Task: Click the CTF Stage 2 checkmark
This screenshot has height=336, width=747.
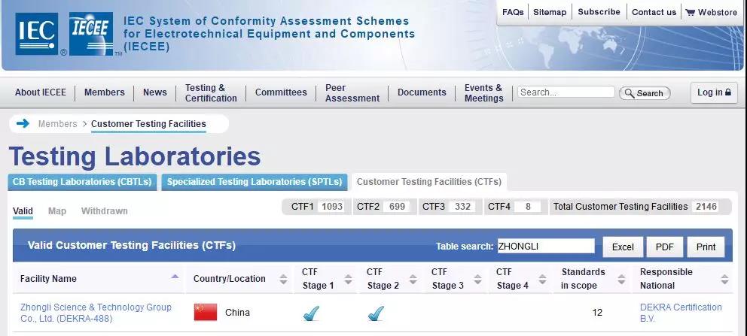Action: coord(376,313)
